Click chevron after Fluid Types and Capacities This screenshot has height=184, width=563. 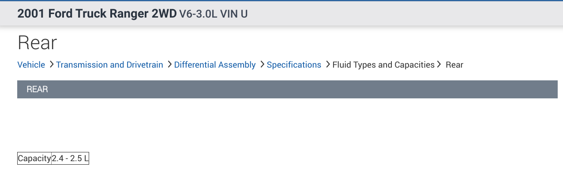[439, 65]
